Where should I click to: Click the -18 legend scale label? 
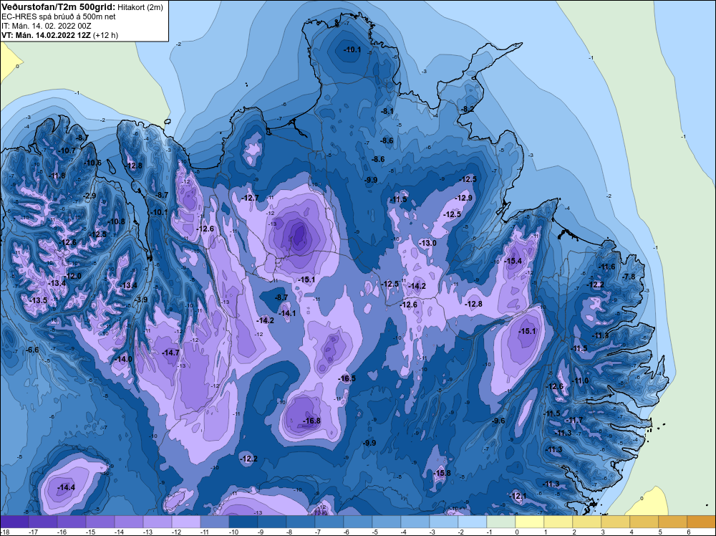(x=5, y=532)
